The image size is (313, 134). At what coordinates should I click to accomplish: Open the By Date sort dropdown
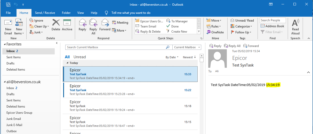click(x=172, y=57)
